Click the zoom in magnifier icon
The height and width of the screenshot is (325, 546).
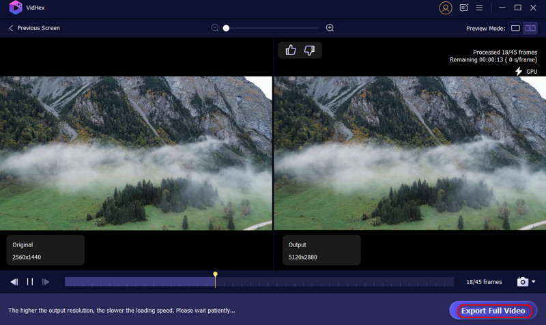[330, 28]
